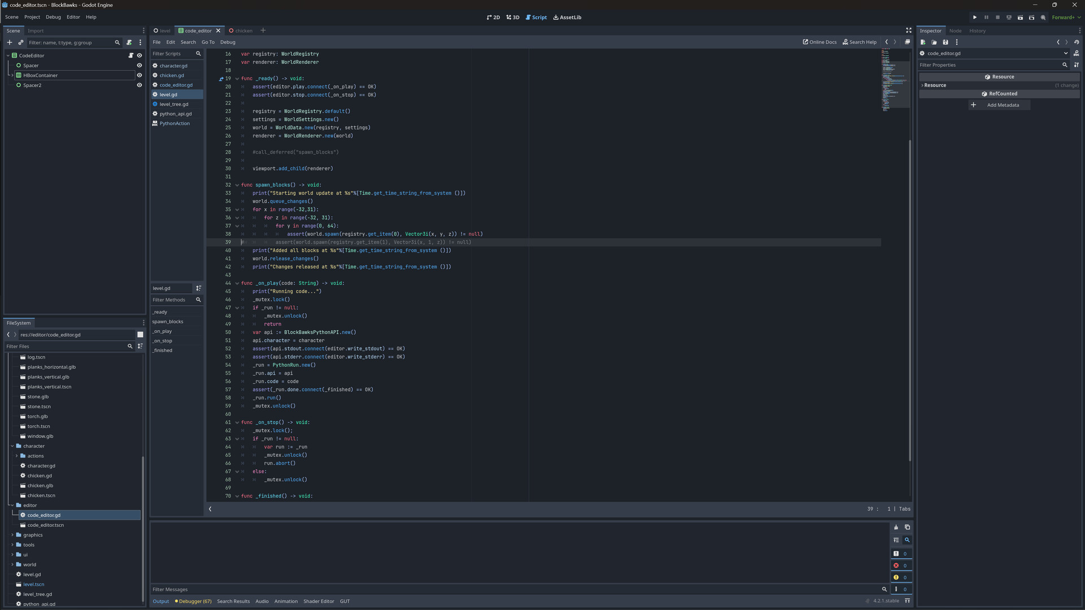Screen dimensions: 1085x610
Task: Save the current resource in the Inspector
Action: [945, 42]
